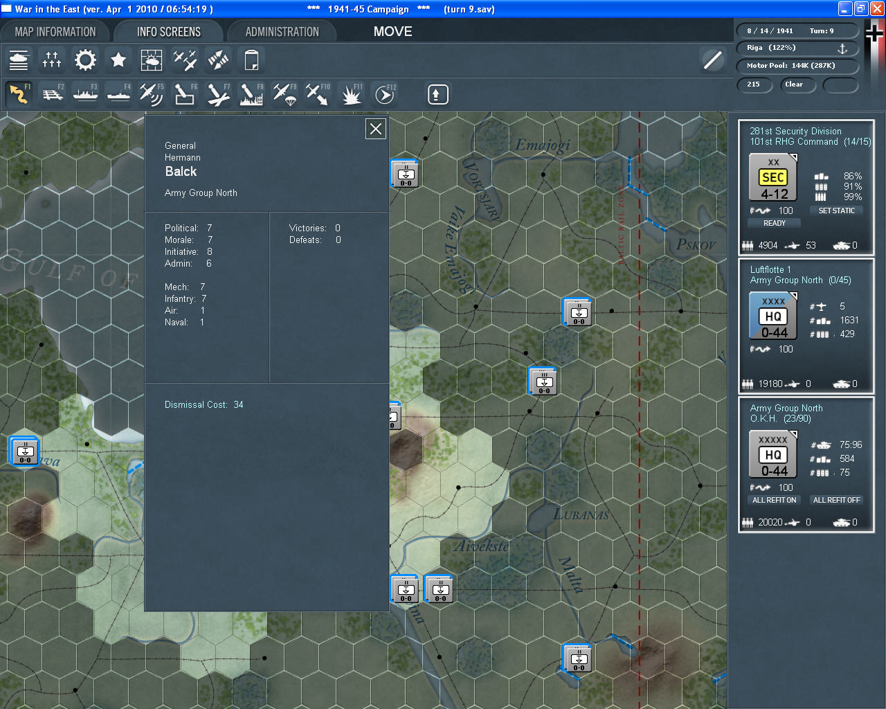The height and width of the screenshot is (709, 886).
Task: Open the gear production icon
Action: click(x=85, y=60)
